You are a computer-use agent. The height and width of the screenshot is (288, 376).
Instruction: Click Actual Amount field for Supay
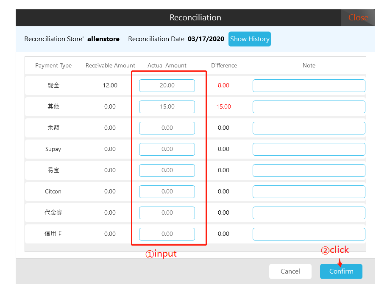coord(167,149)
